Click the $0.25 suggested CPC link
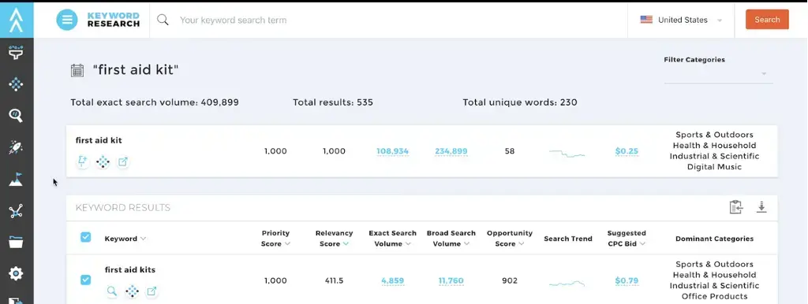This screenshot has width=808, height=304. (627, 151)
